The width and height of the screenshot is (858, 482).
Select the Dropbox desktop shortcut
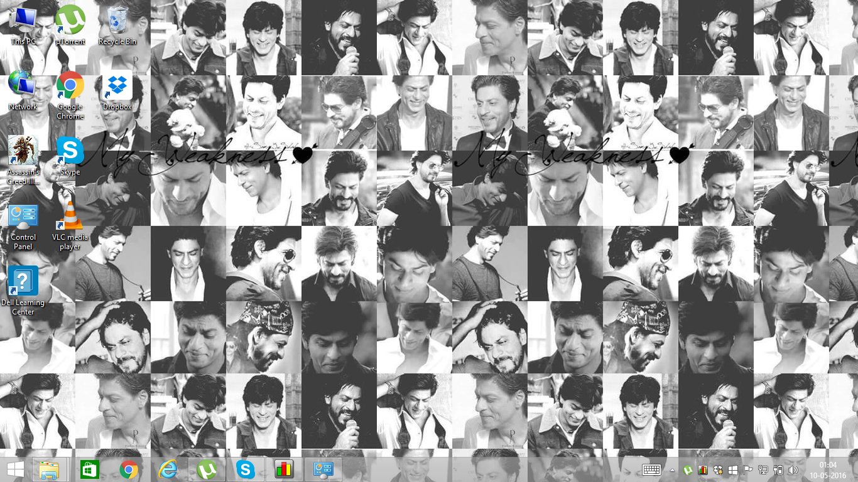[x=117, y=90]
